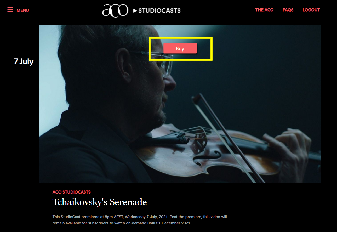This screenshot has width=337, height=232.
Task: Open the ACO STUDIOCASTS category link
Action: click(x=72, y=192)
